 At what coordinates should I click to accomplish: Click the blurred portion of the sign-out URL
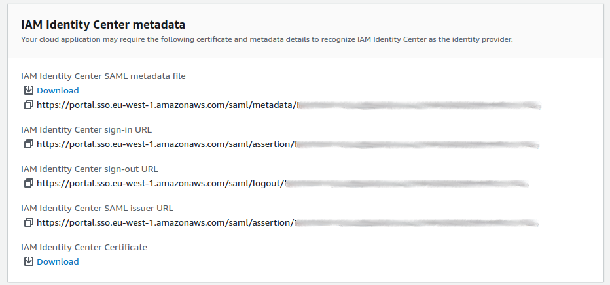[406, 183]
